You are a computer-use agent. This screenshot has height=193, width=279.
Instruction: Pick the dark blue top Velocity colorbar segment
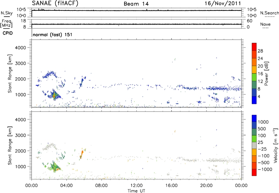254,118
